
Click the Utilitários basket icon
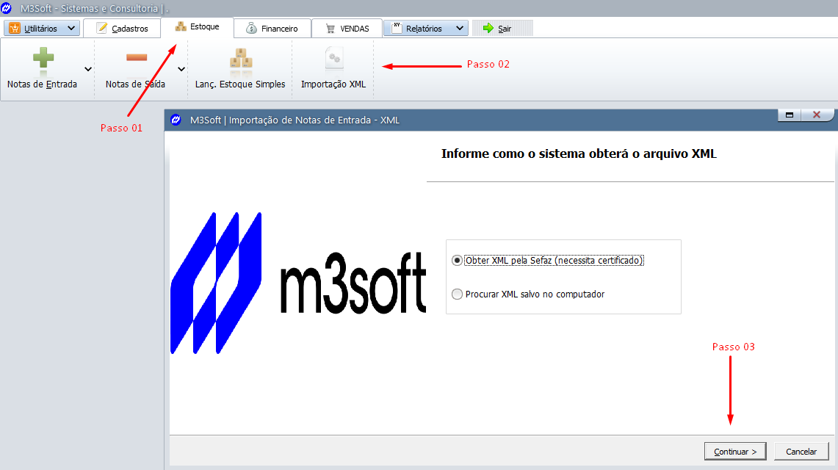coord(15,29)
